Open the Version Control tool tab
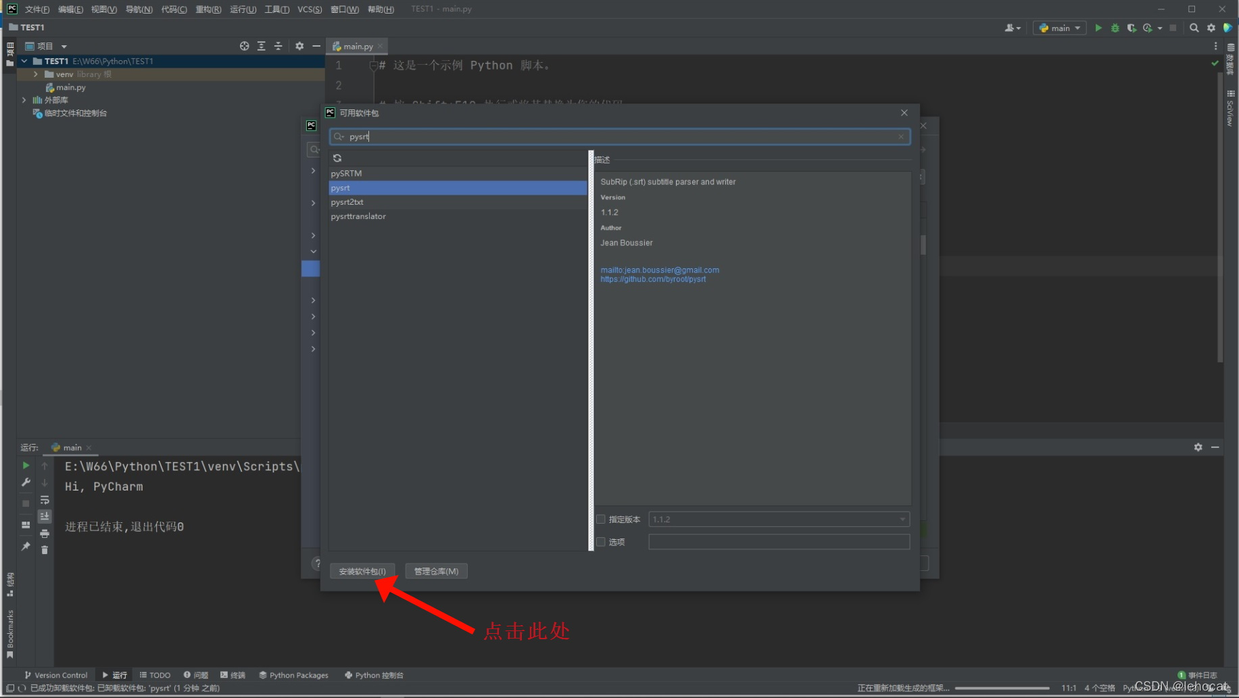 (x=56, y=675)
